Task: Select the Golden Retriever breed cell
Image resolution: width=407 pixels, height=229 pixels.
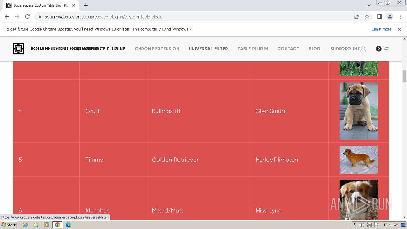Action: click(x=198, y=160)
